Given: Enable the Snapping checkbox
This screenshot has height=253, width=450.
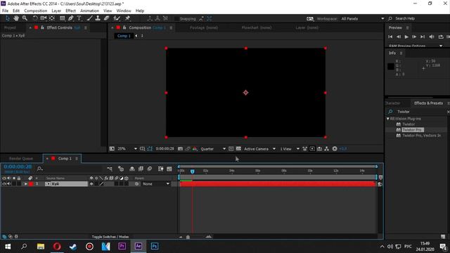Looking at the screenshot, I should [x=176, y=19].
